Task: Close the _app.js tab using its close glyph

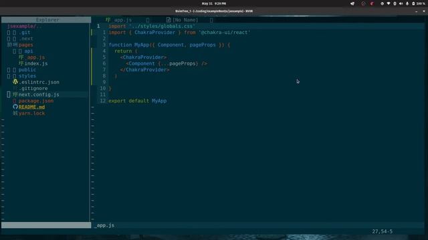Action: pos(148,20)
